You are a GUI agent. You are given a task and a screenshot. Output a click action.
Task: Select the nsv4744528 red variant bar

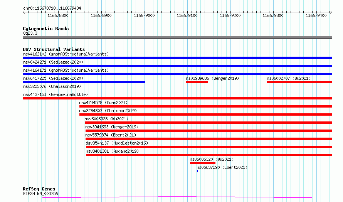(x=206, y=106)
